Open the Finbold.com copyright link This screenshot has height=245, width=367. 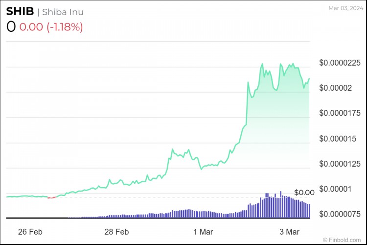pos(342,240)
